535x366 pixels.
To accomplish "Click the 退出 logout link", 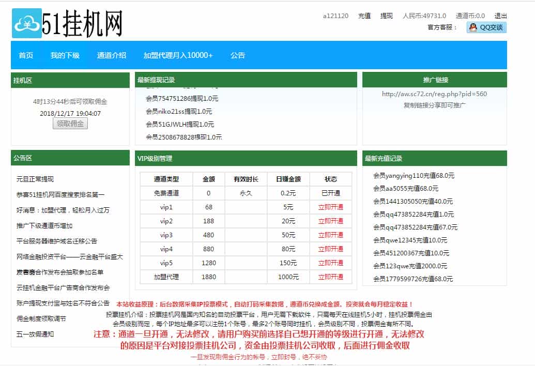I will [500, 16].
